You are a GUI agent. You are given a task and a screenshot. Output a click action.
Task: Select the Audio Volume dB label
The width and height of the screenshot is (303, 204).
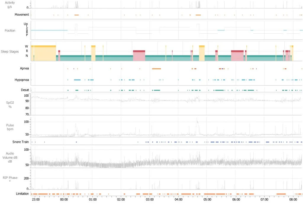click(10, 157)
